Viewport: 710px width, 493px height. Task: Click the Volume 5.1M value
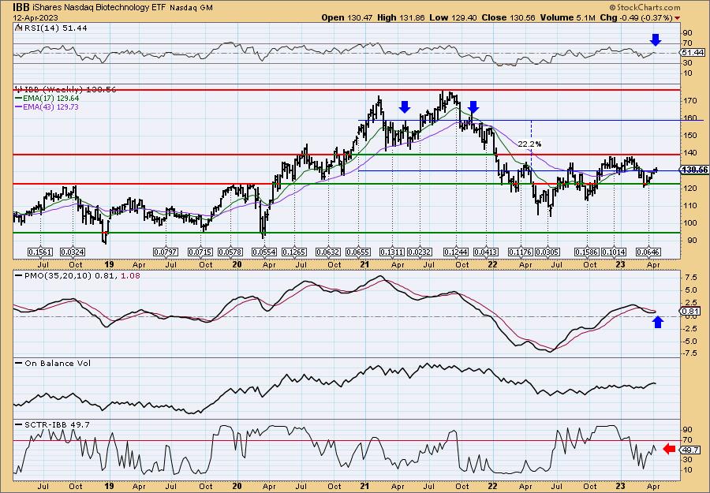[567, 17]
